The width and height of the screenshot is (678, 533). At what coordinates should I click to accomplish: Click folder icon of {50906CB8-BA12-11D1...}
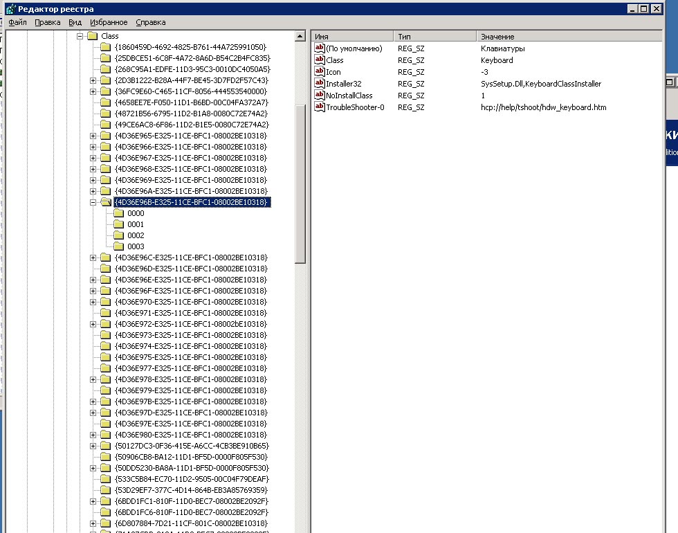tap(105, 457)
